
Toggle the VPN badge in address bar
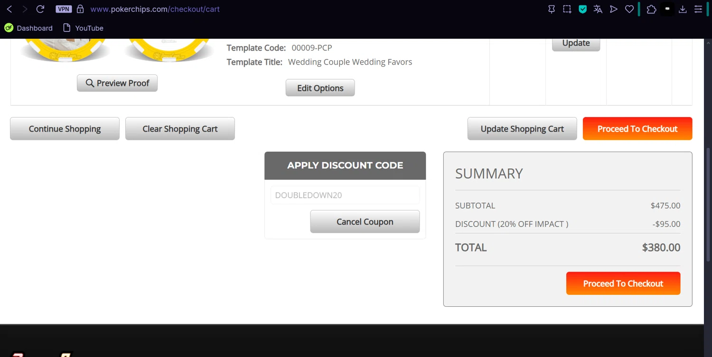[64, 9]
